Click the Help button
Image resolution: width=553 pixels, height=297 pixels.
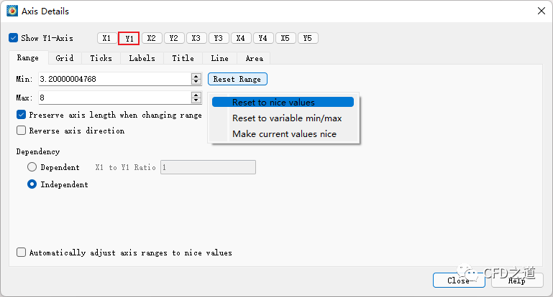517,280
